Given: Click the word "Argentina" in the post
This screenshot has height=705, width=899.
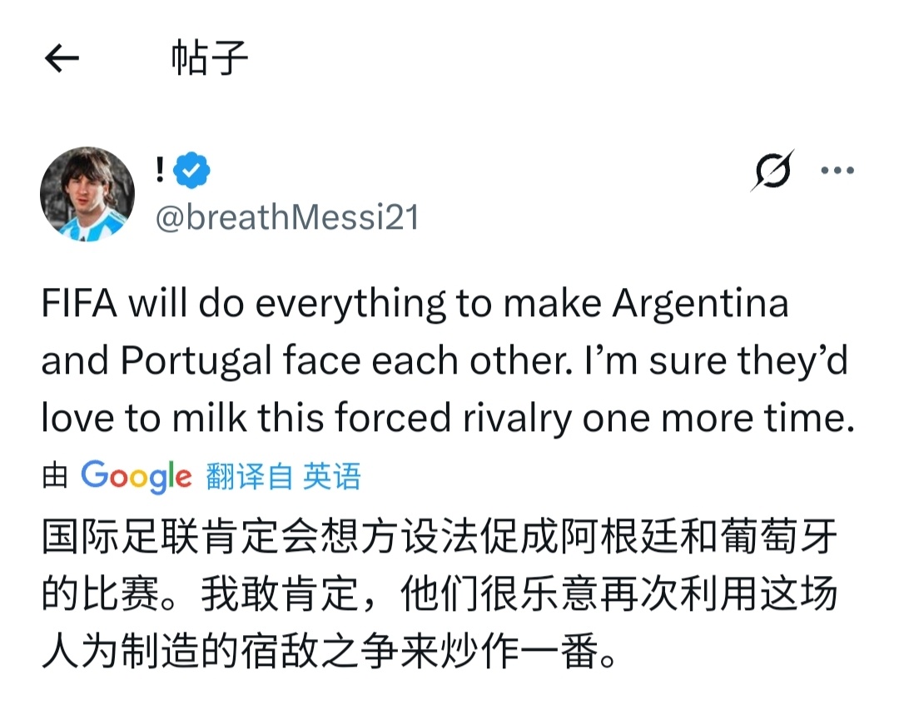Looking at the screenshot, I should click(x=700, y=305).
